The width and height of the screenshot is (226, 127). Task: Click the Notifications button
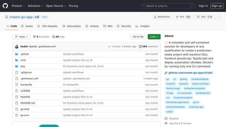tap(162, 17)
